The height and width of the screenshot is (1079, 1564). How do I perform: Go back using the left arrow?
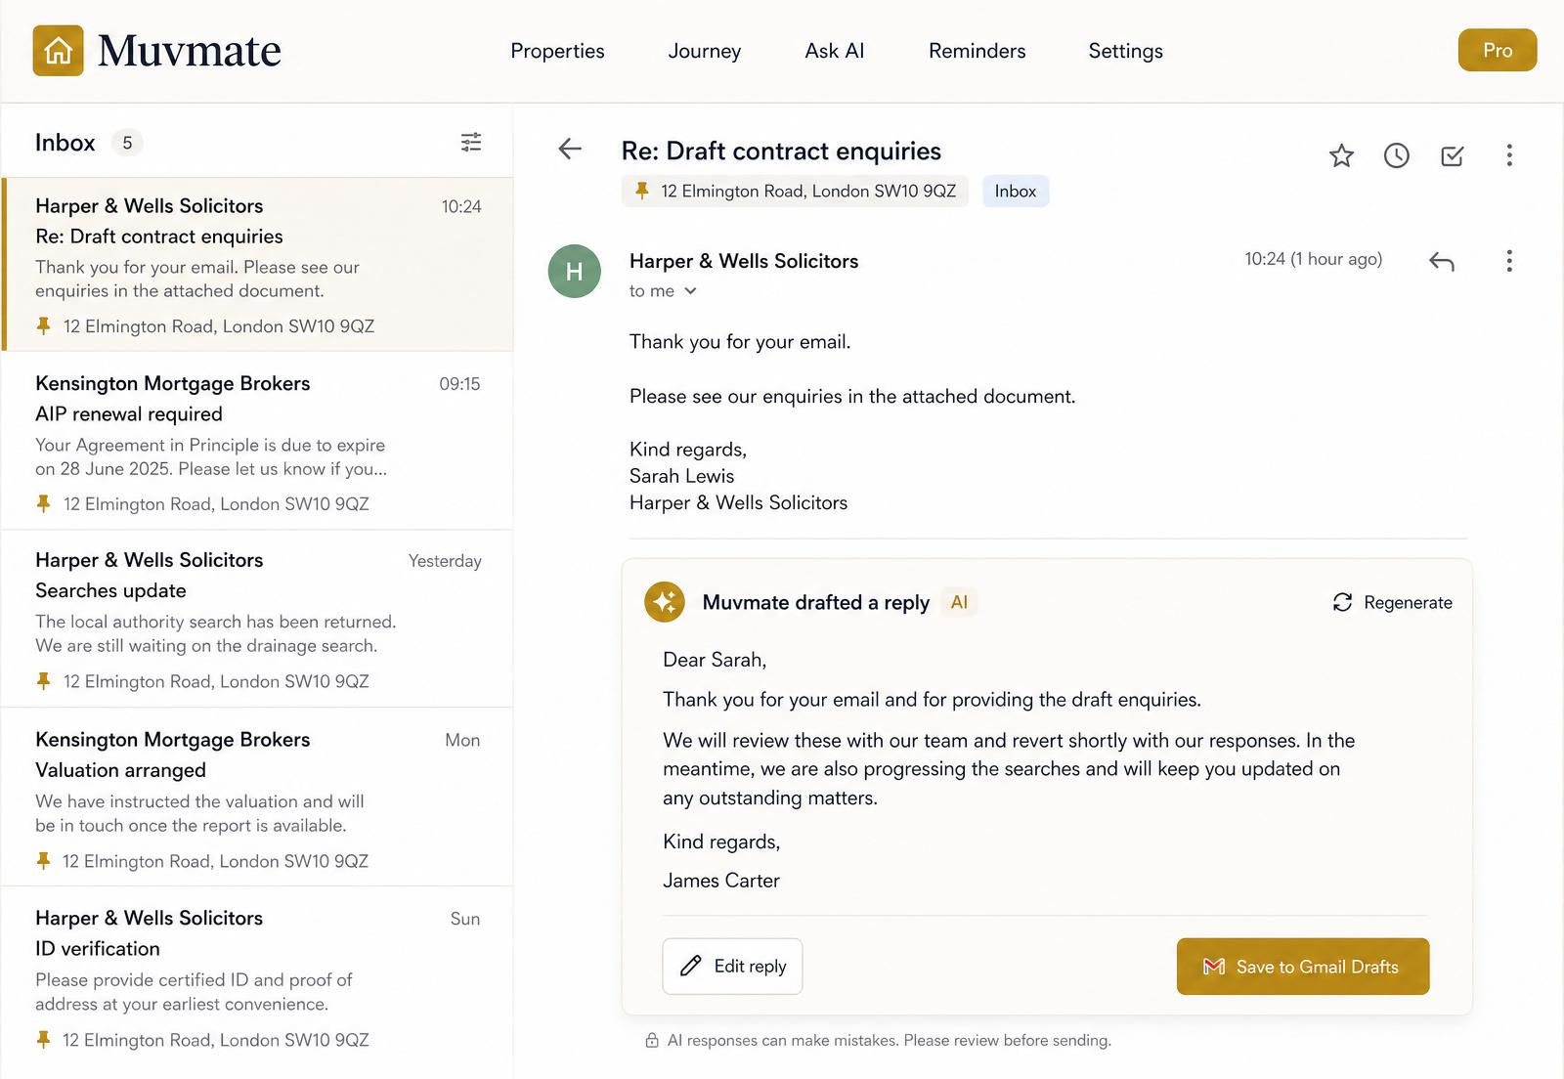[570, 149]
